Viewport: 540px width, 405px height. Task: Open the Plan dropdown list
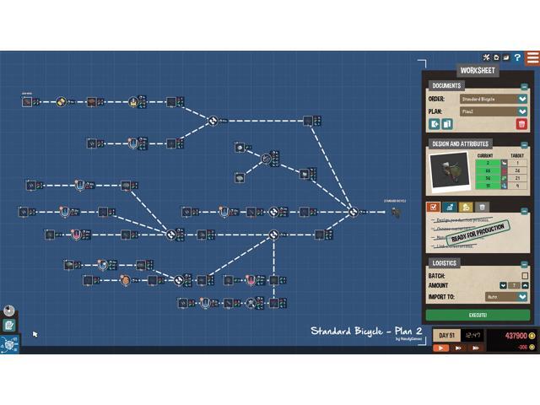pyautogui.click(x=523, y=111)
